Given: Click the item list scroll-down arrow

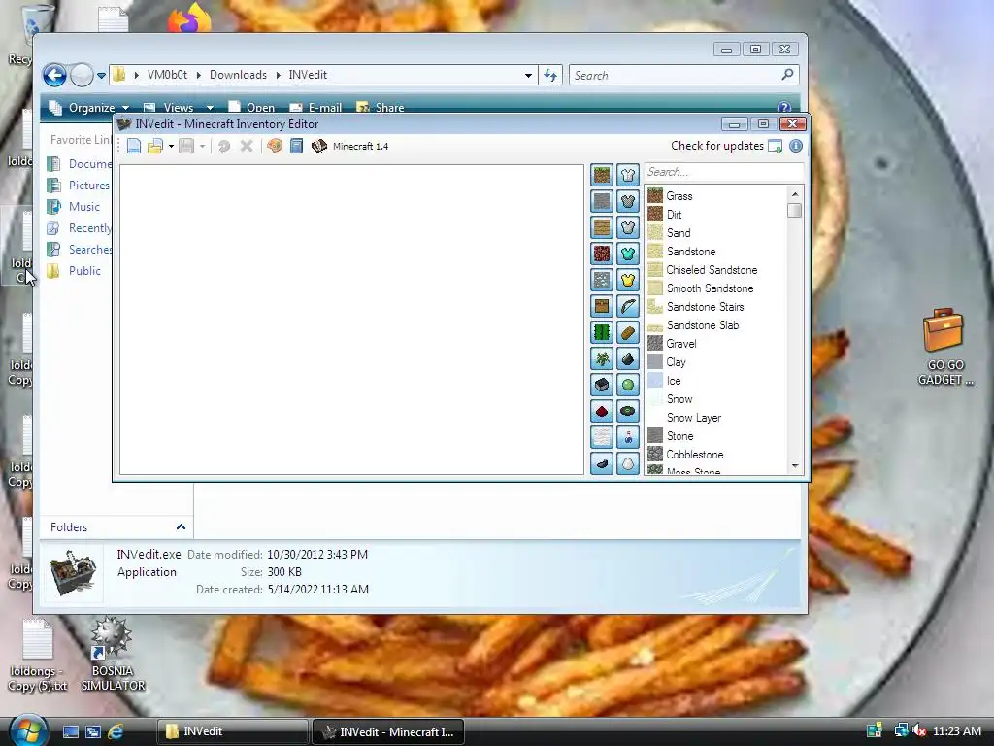Looking at the screenshot, I should click(795, 466).
